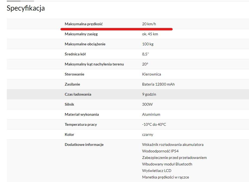
Task: Click the Maksymalne obciążenie label
Action: 85,44
